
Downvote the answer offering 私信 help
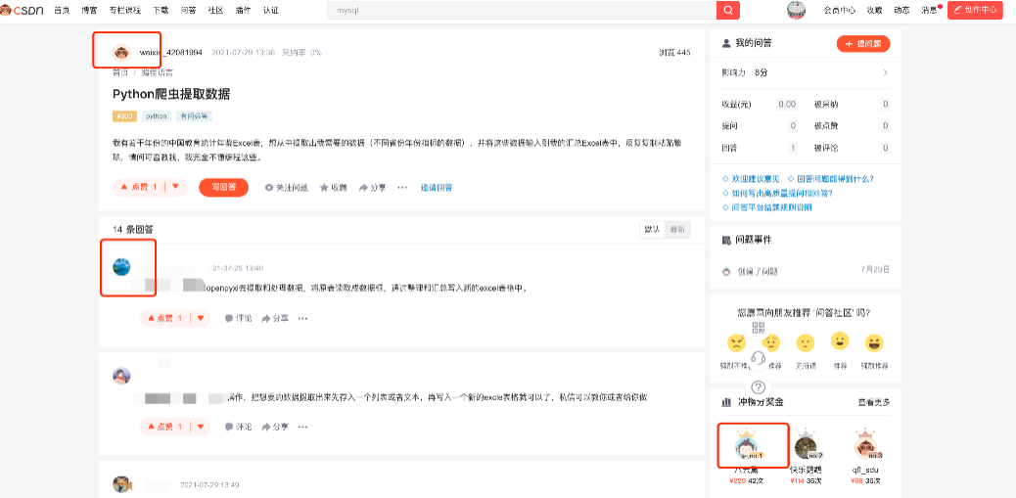[x=201, y=427]
